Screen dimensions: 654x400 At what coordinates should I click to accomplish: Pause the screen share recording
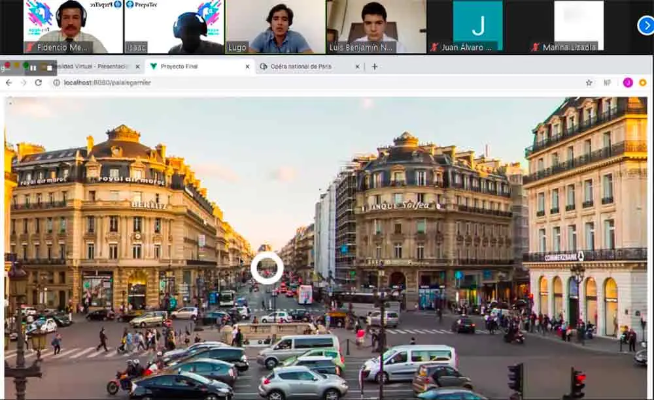[x=33, y=67]
